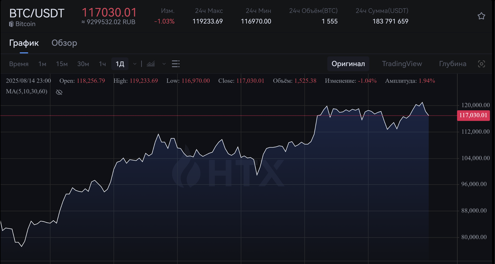Viewport: 495px width, 264px height.
Task: Click the candle date 2025/08/14 23:00
Action: pyautogui.click(x=28, y=81)
